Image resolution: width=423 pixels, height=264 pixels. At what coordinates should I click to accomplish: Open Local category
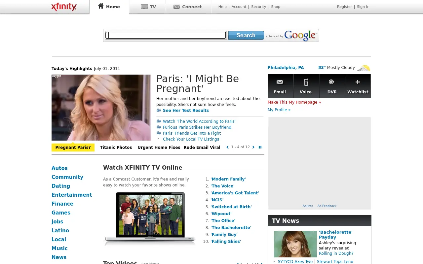pyautogui.click(x=59, y=240)
